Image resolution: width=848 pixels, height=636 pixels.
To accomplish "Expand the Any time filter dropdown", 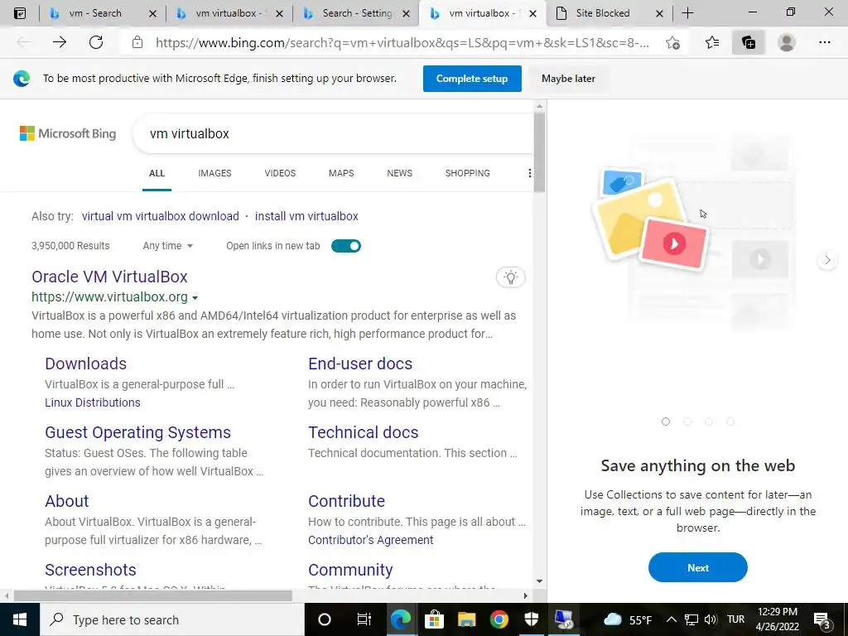I will [167, 246].
